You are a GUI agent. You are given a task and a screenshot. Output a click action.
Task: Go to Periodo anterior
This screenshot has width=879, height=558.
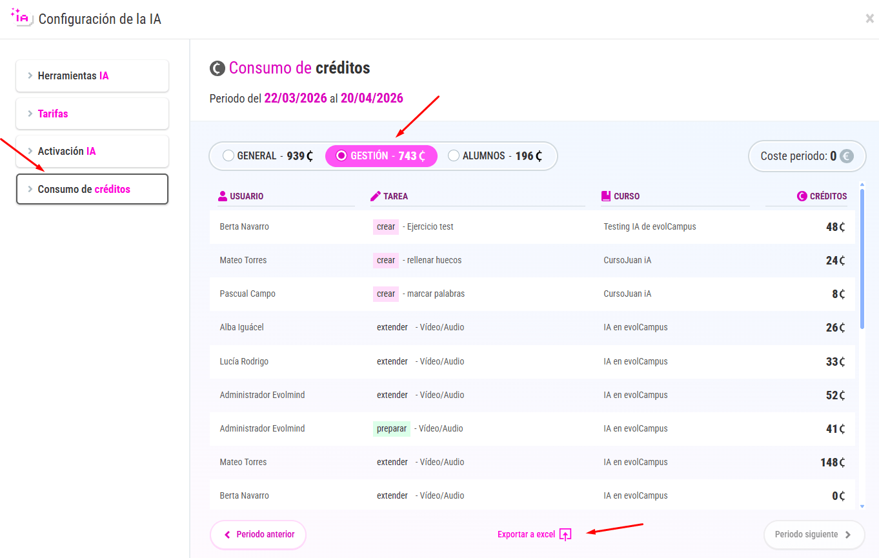(258, 535)
